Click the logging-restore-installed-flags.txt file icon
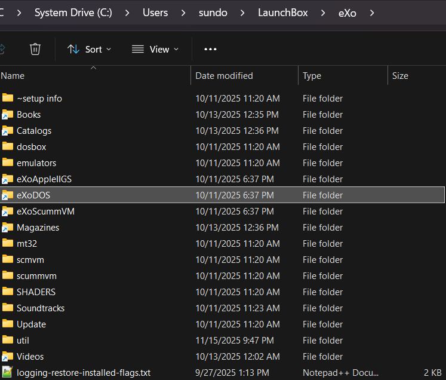 [x=8, y=372]
